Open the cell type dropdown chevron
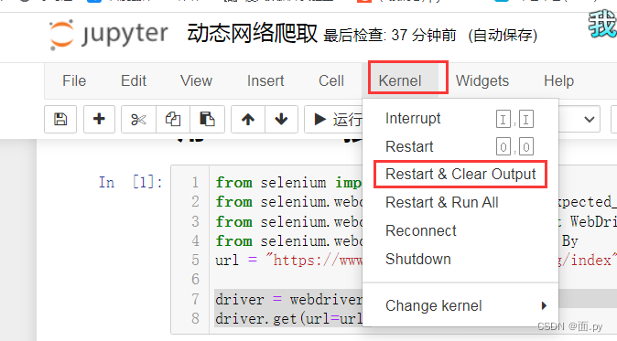617x341 pixels. click(x=589, y=119)
